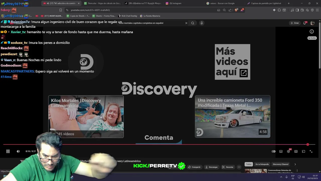Viewport: 321px width, 181px height.
Task: Switch to the 'oxiuro - Buscar con Google' tab
Action: point(224,3)
